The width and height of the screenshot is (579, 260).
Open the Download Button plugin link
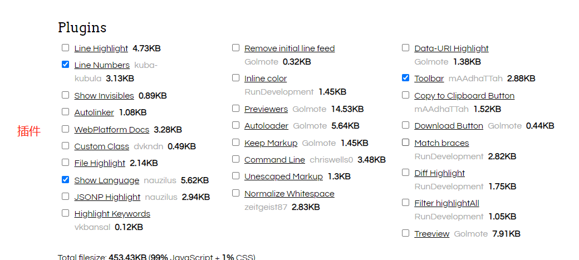tap(449, 126)
